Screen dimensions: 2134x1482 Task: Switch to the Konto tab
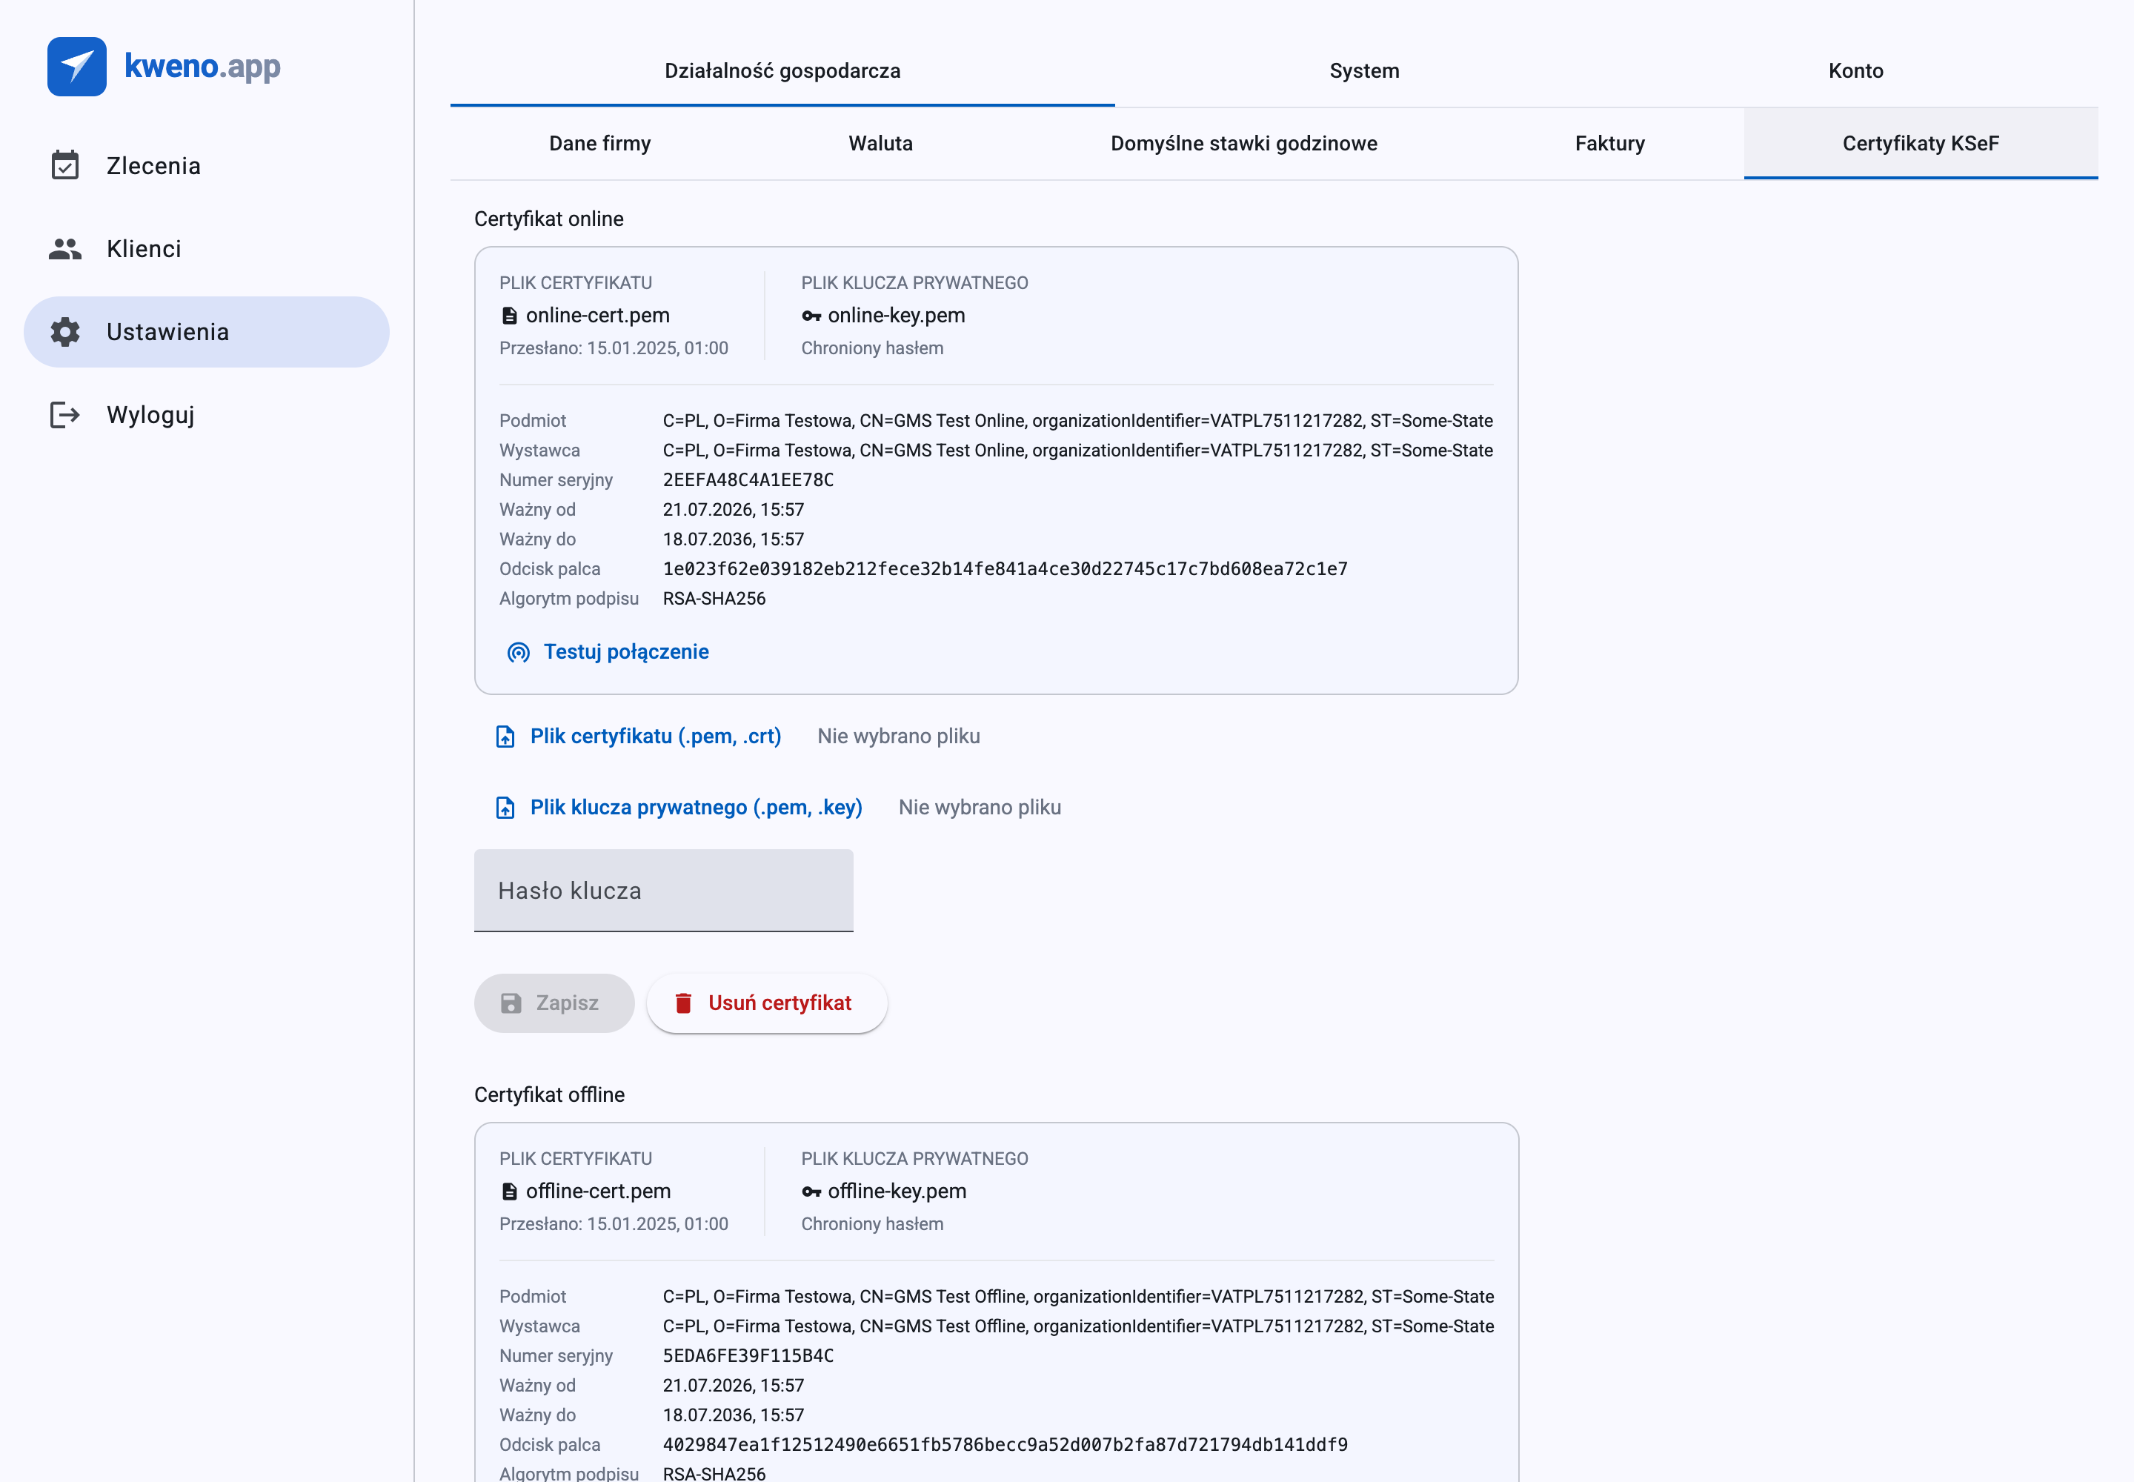[1856, 70]
